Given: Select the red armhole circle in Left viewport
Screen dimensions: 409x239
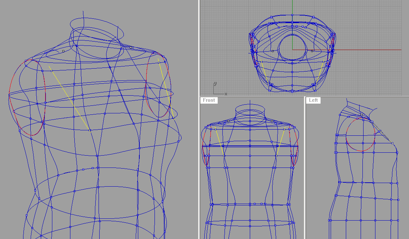Looking at the screenshot, I should (361, 134).
